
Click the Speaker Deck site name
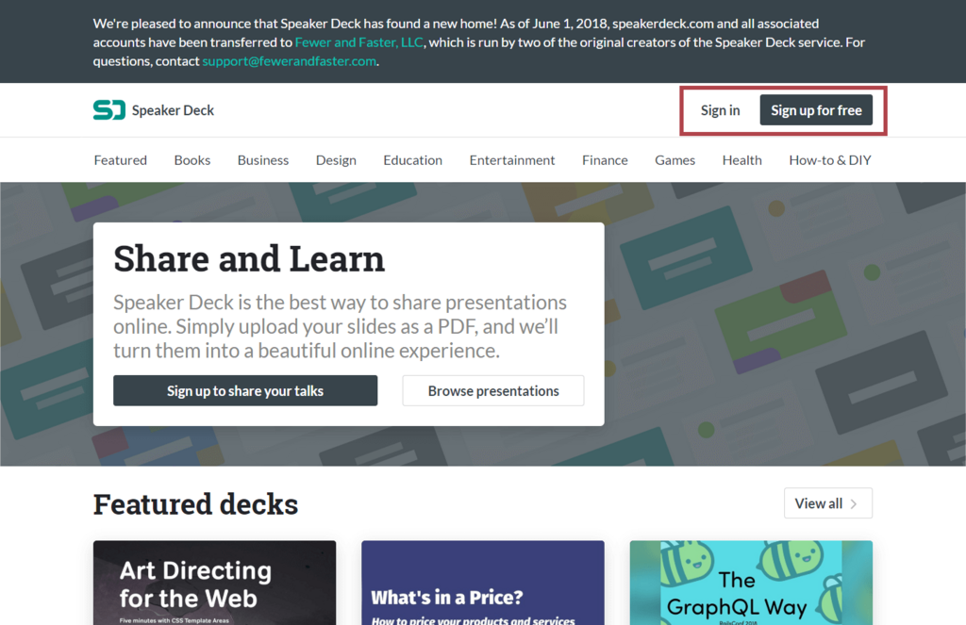(173, 110)
